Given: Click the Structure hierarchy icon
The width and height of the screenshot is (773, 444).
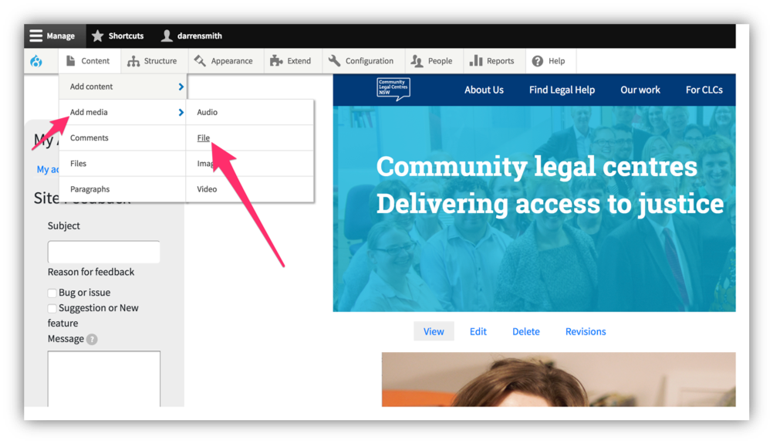Looking at the screenshot, I should click(x=133, y=61).
